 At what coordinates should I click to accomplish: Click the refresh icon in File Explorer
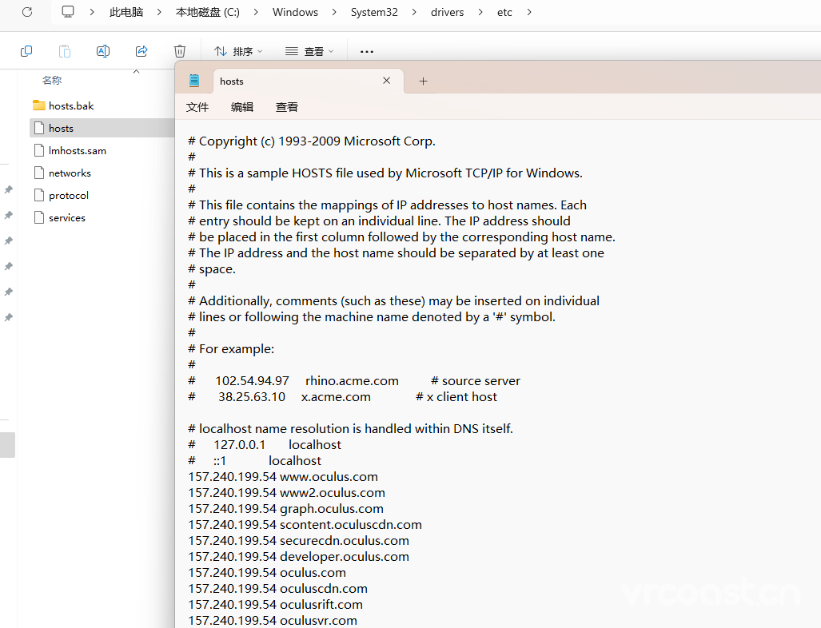[27, 11]
